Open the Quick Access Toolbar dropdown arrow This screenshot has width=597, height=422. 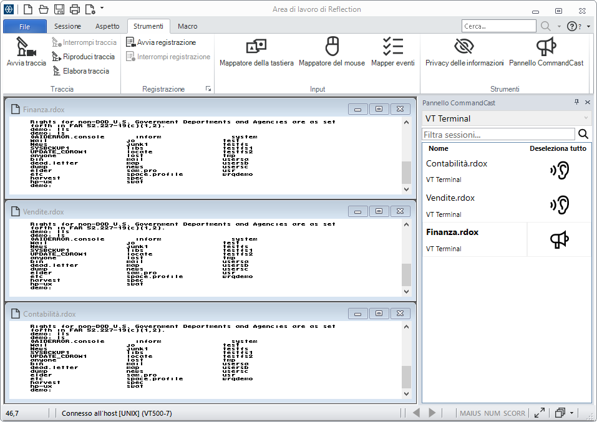pyautogui.click(x=102, y=9)
